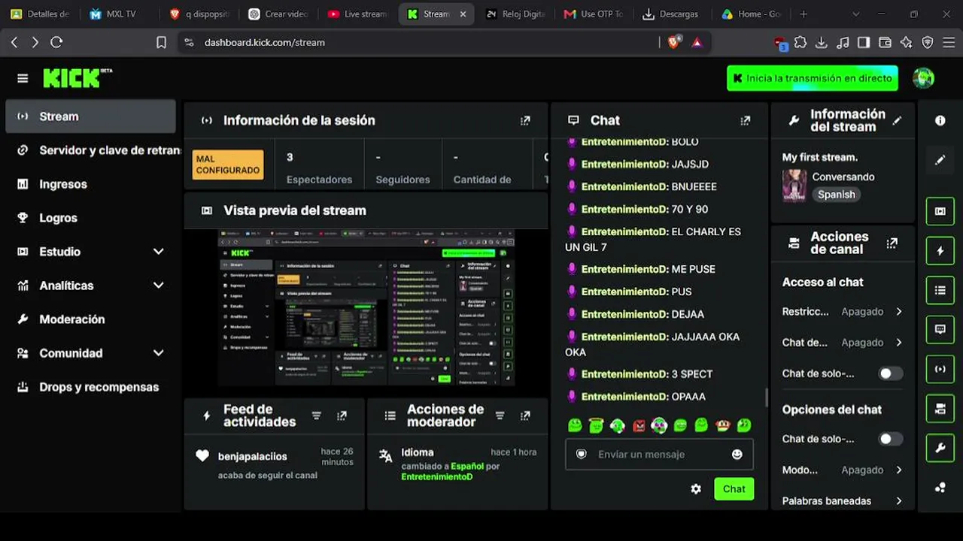The height and width of the screenshot is (541, 963).
Task: Open the Chat de... Apagado setting arrow
Action: pyautogui.click(x=898, y=342)
